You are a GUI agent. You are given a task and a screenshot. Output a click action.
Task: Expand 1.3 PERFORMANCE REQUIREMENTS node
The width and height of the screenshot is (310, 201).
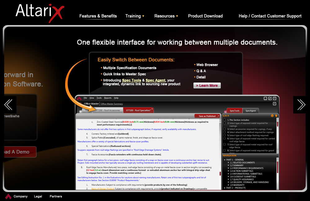point(228,168)
